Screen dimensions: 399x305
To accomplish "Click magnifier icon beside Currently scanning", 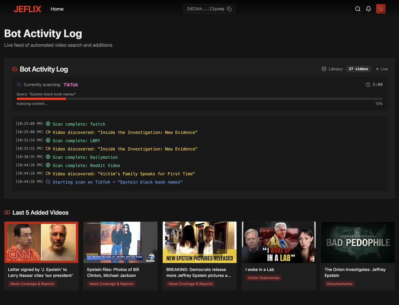I will tap(19, 85).
